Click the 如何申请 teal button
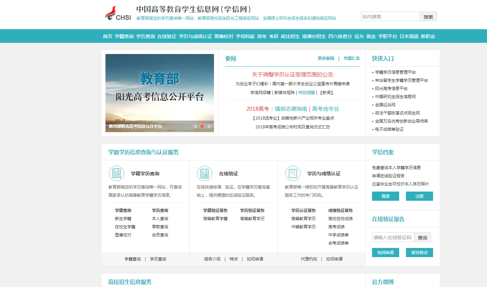The width and height of the screenshot is (487, 287). click(x=386, y=253)
